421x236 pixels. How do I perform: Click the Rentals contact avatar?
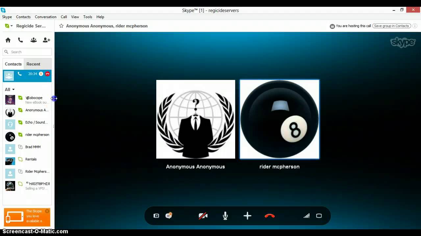[10, 161]
